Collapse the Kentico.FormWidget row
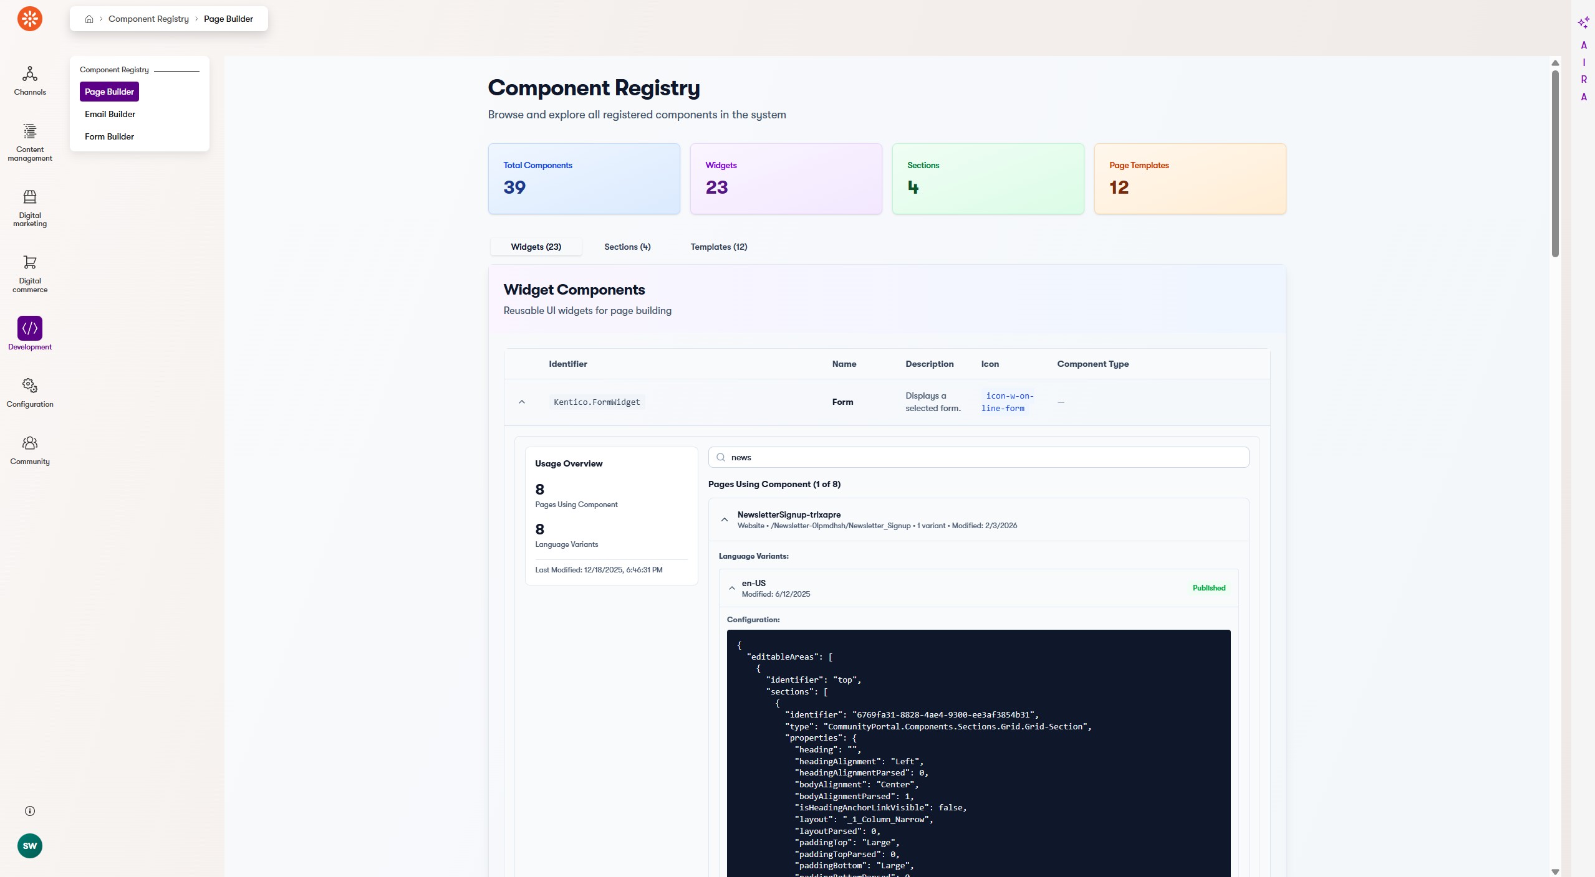 click(x=522, y=402)
